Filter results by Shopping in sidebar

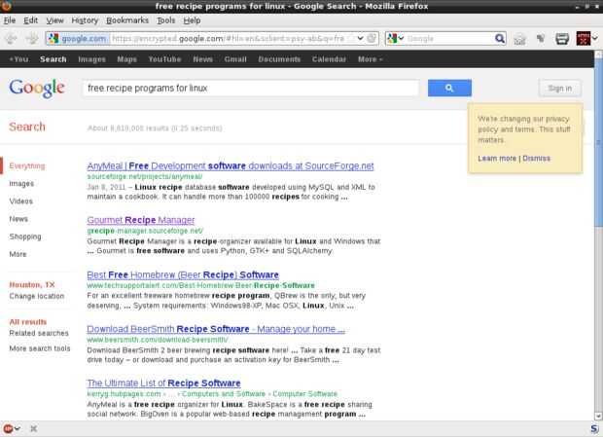[25, 237]
